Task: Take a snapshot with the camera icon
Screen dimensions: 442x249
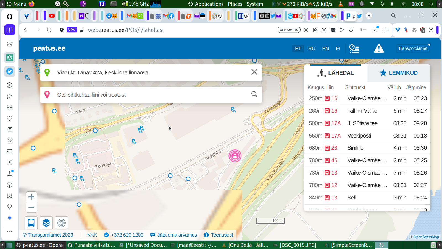Action: coord(324,30)
